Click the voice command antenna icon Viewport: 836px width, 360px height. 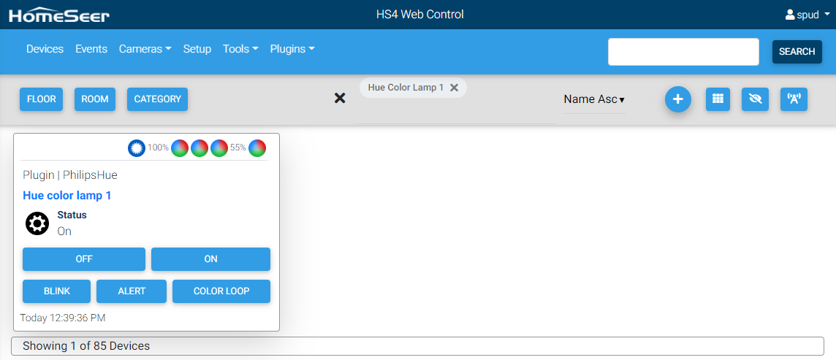(x=794, y=99)
